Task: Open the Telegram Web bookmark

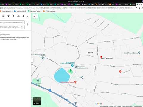Action: [x=20, y=11]
